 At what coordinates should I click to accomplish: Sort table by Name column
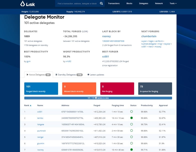coord(40,105)
